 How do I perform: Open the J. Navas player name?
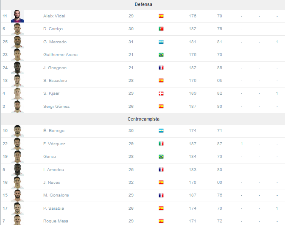click(52, 182)
